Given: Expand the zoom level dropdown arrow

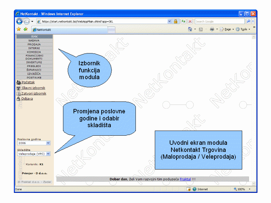Looking at the screenshot, I should click(250, 189).
